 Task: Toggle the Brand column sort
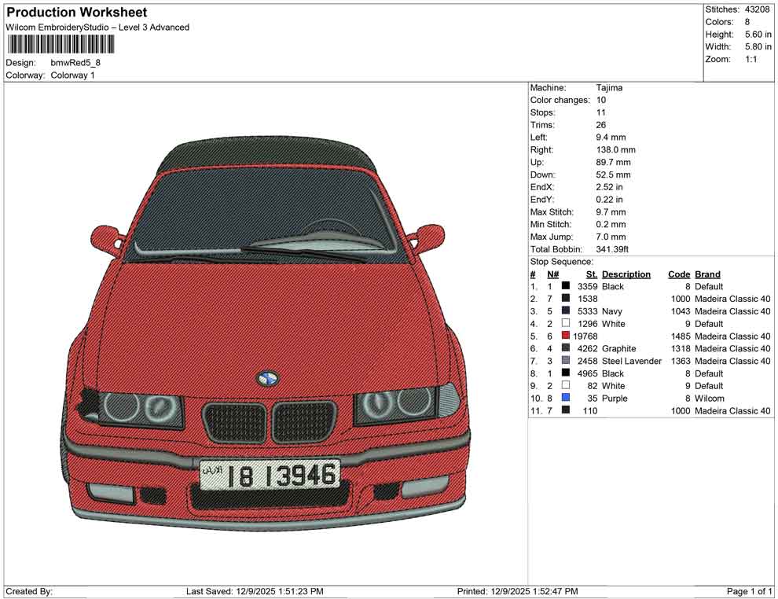pos(706,274)
